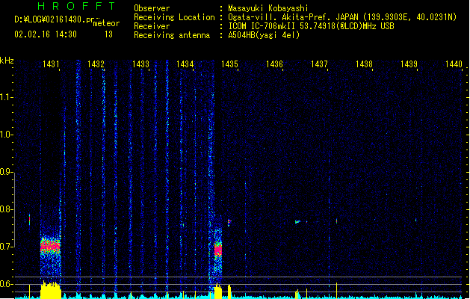Click the meteor count value 13

(108, 34)
